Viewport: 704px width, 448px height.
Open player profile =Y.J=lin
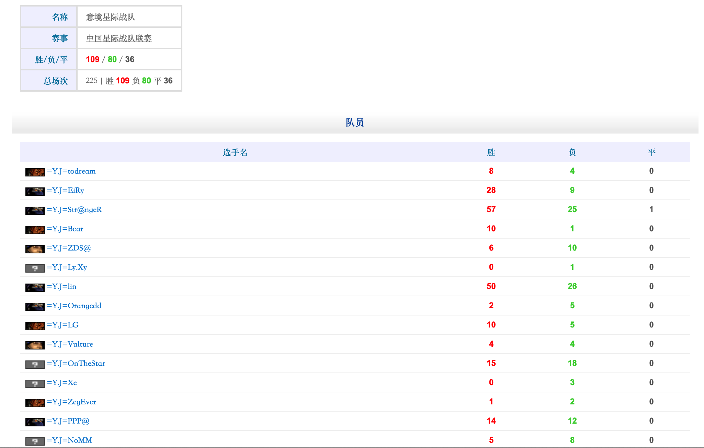tap(61, 286)
